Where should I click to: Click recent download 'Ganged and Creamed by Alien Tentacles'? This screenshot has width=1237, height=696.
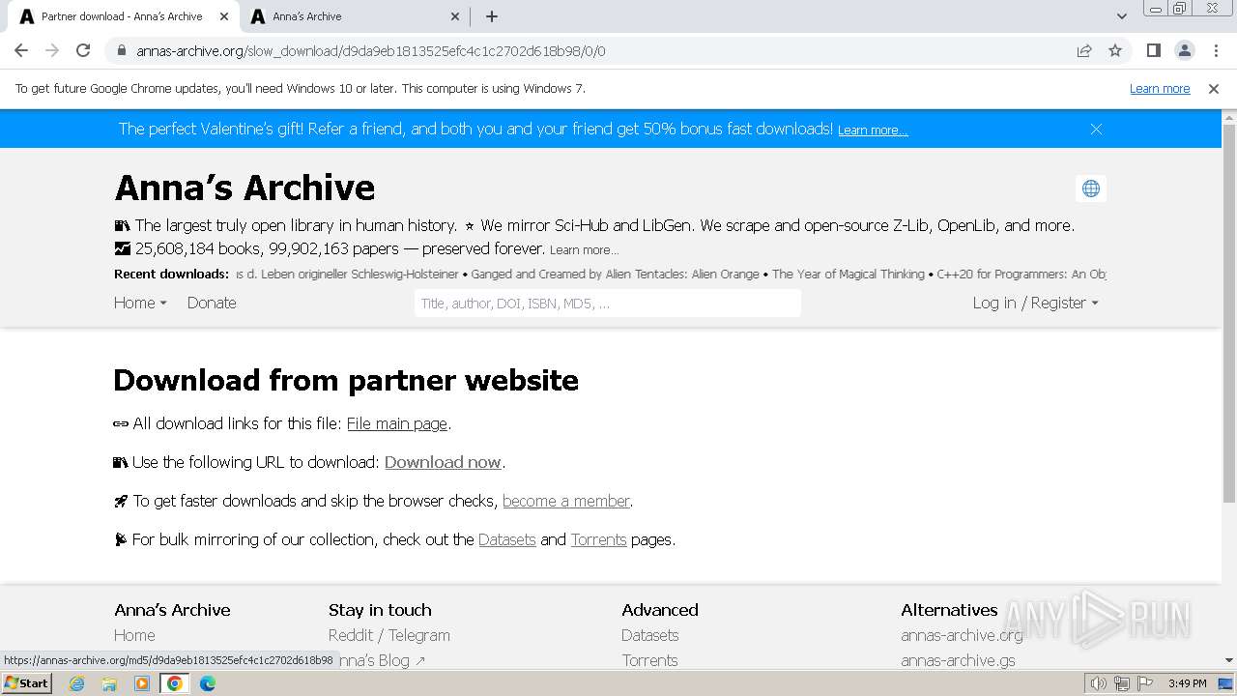tap(616, 275)
